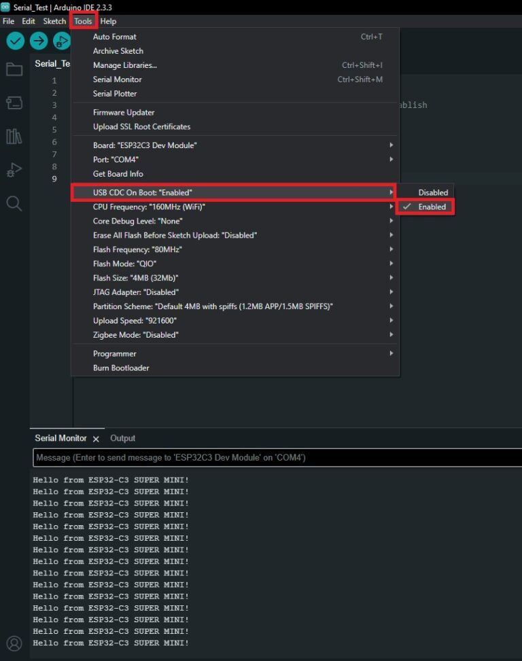Open the Sketchbook folder icon in sidebar
Screen dimensions: 522x661
(x=14, y=69)
